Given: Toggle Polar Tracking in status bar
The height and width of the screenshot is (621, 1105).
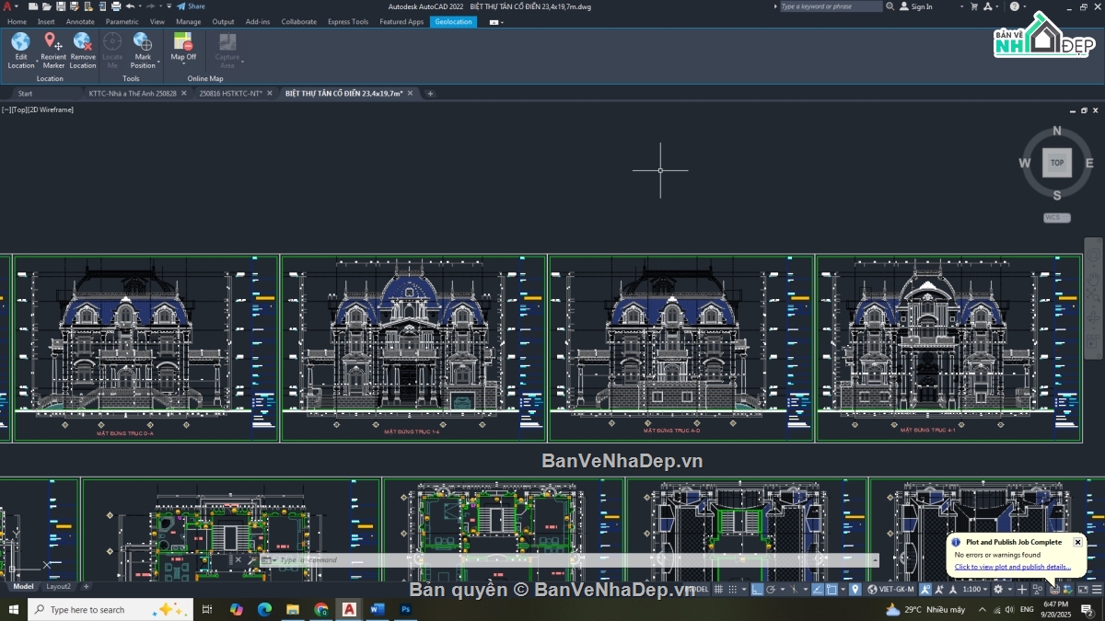Looking at the screenshot, I should pyautogui.click(x=773, y=589).
